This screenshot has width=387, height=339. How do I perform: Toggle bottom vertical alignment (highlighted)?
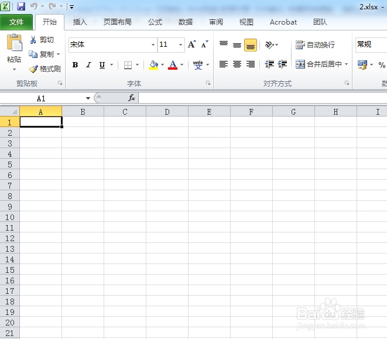point(250,45)
